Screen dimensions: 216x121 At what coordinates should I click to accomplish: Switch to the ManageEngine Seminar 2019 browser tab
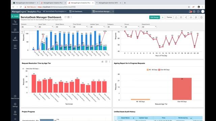[108, 3]
